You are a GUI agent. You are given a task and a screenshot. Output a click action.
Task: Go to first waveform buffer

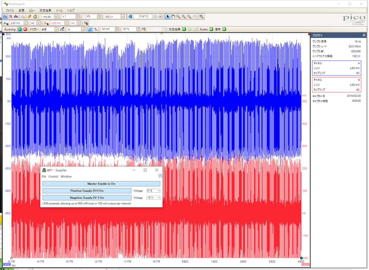[130, 16]
